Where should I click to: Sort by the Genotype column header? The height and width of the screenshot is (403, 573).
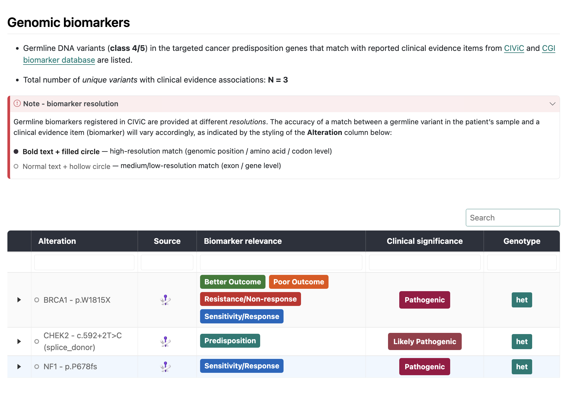[x=522, y=241]
